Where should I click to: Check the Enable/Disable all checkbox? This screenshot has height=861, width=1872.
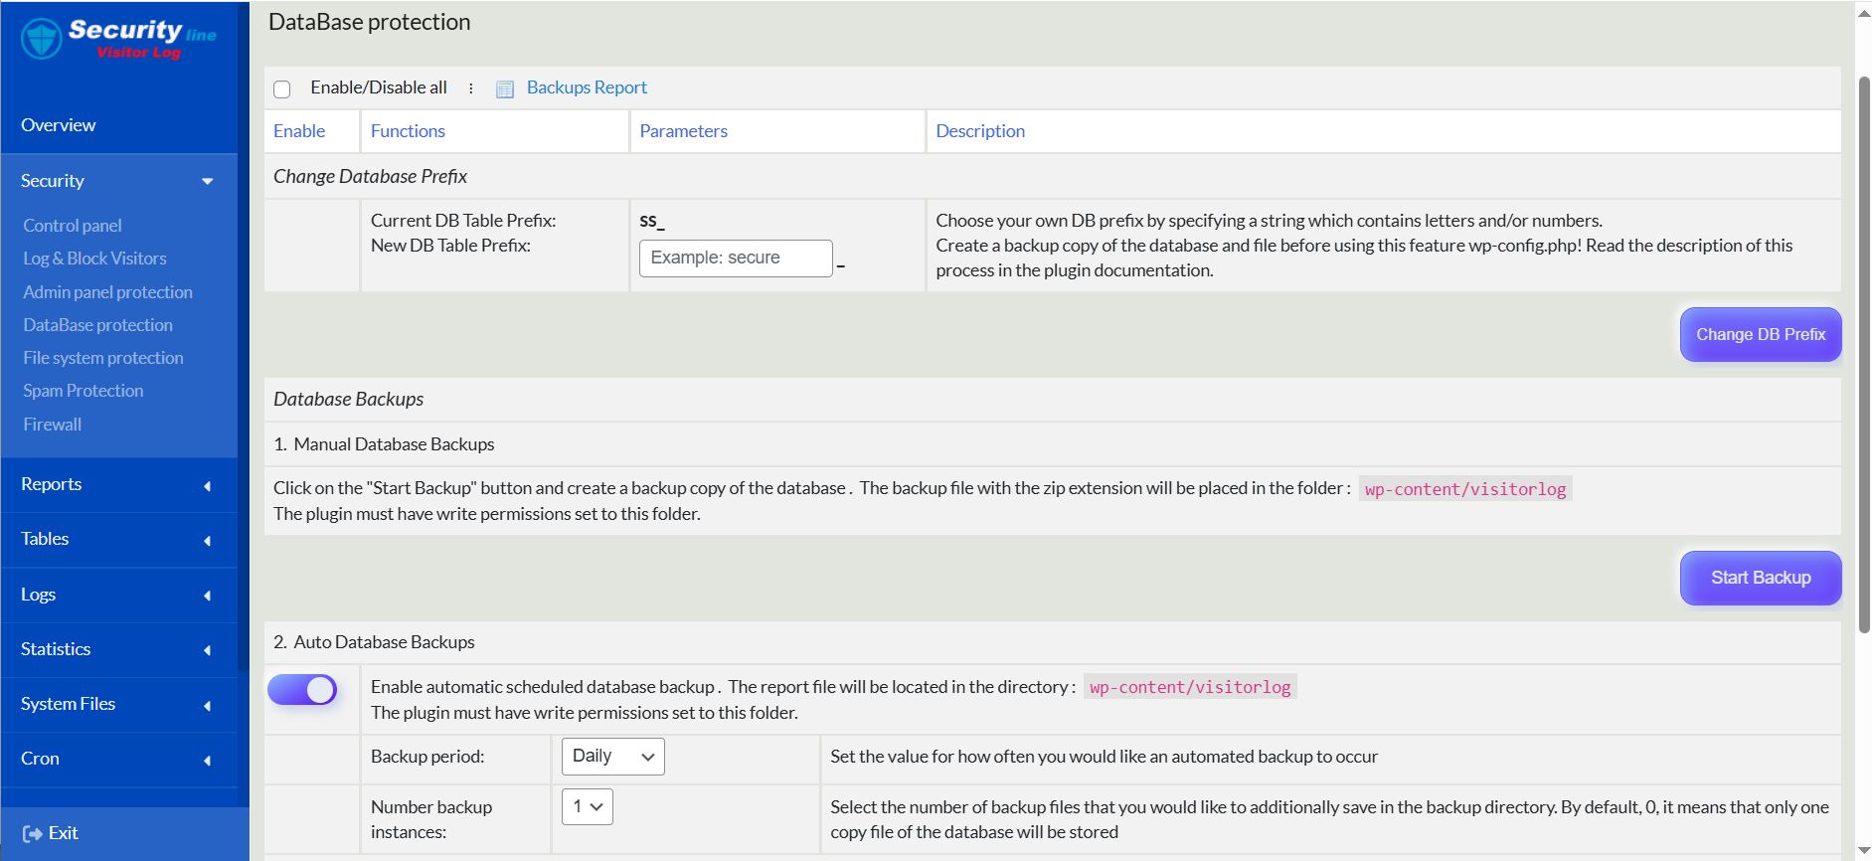coord(282,89)
